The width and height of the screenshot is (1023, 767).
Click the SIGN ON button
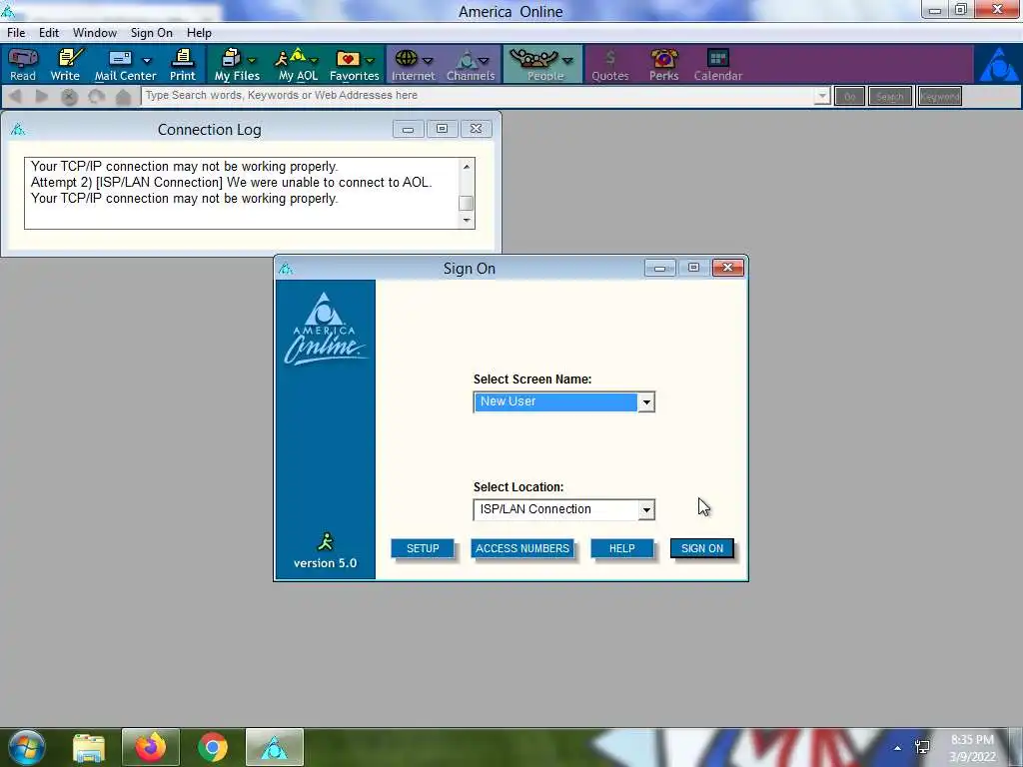click(x=702, y=548)
